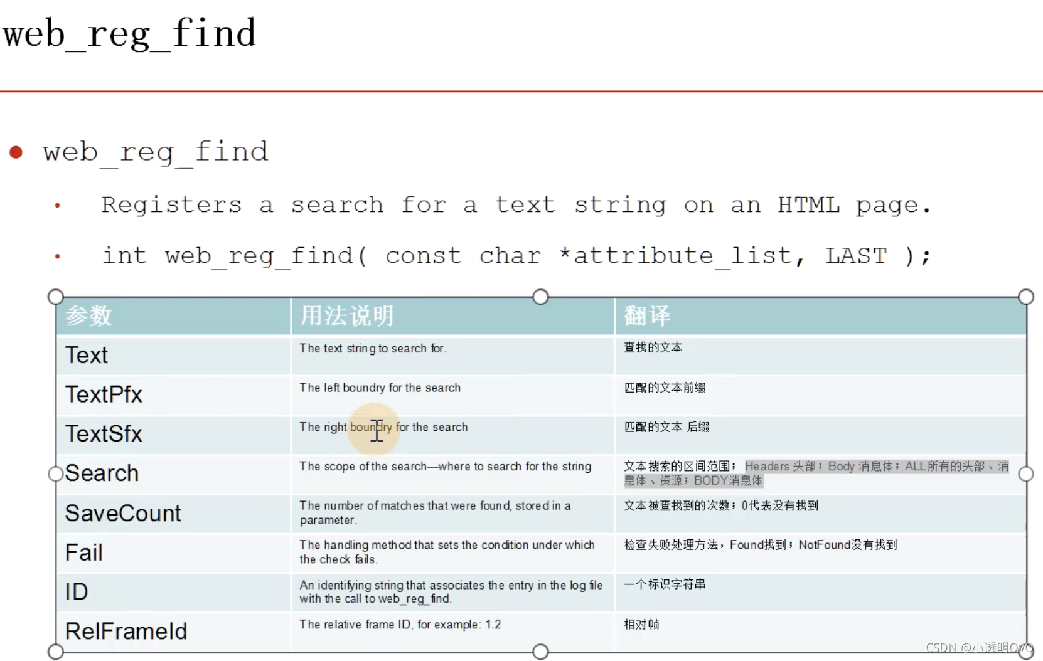Select the top-left table resize handle

pos(56,297)
